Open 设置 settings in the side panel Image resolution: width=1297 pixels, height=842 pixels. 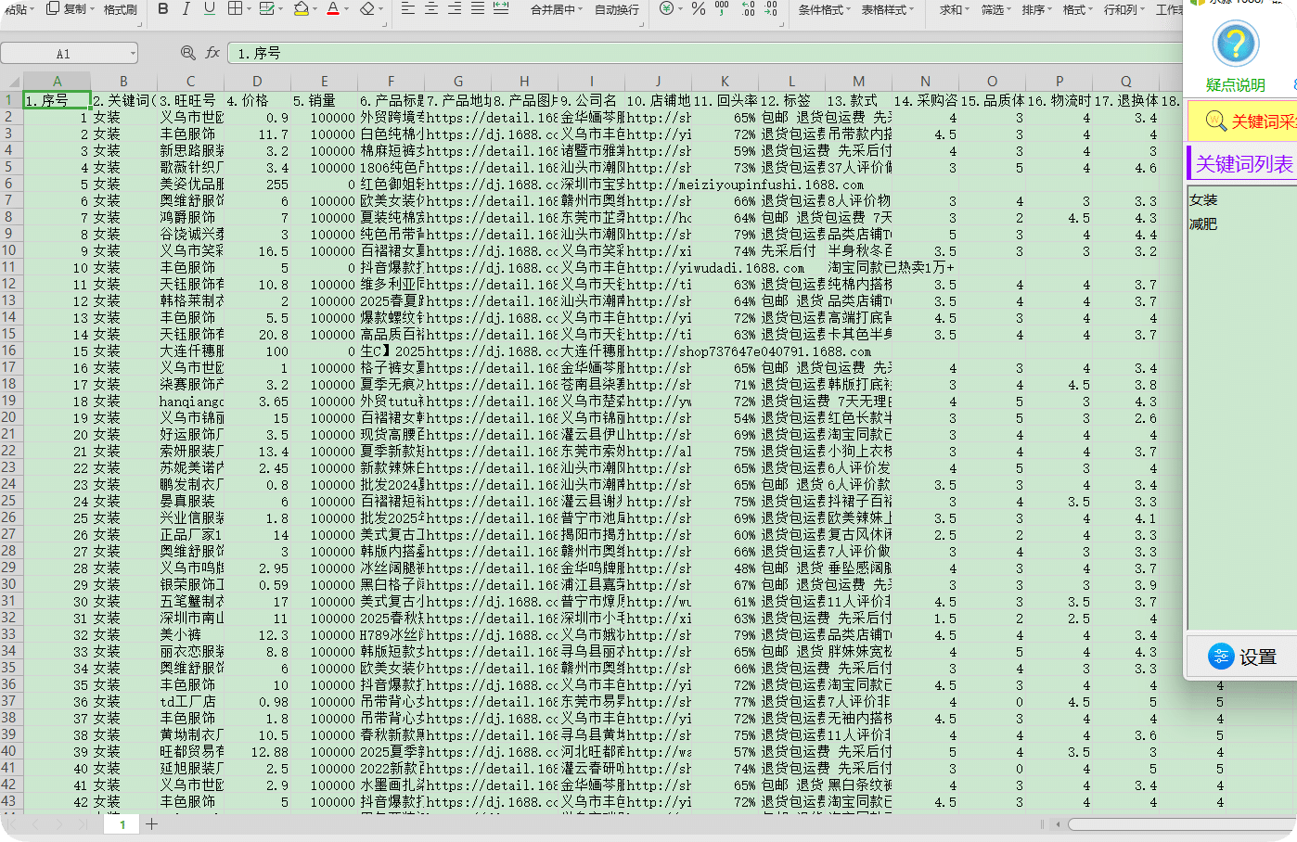pyautogui.click(x=1243, y=657)
